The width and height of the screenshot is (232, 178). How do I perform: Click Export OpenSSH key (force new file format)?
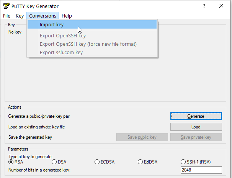pyautogui.click(x=92, y=44)
